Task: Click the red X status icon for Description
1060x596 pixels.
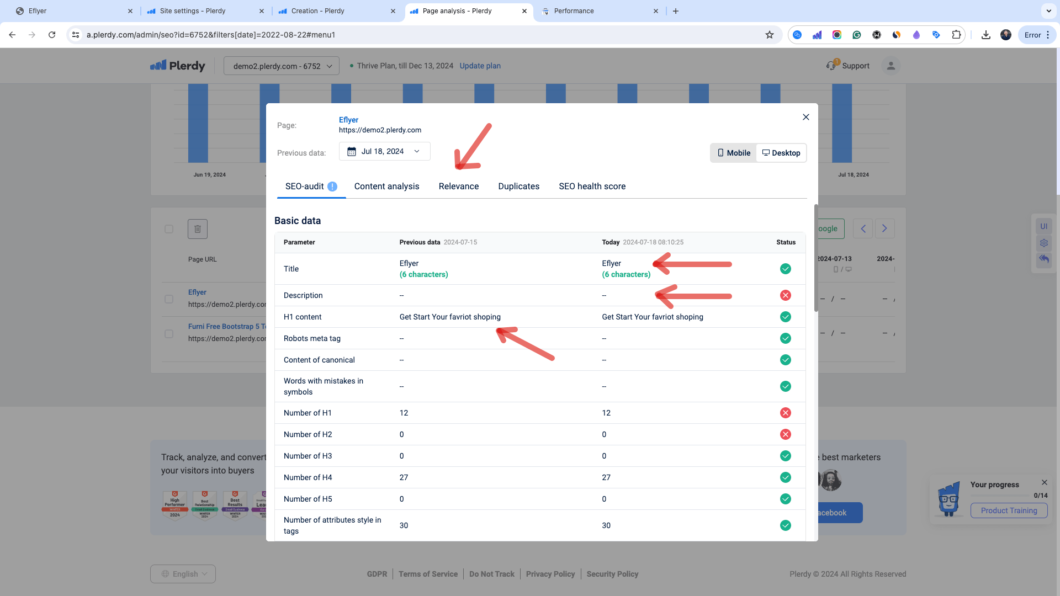Action: tap(785, 295)
